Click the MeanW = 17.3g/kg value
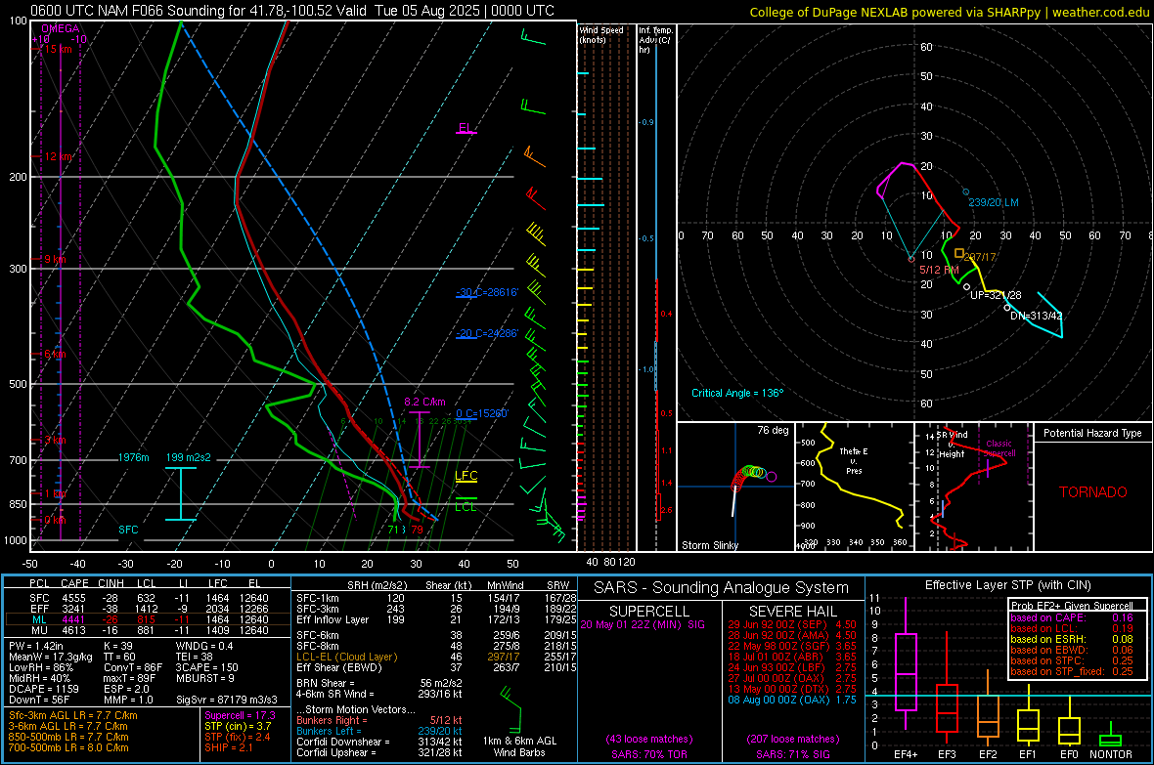This screenshot has width=1154, height=765. (51, 657)
